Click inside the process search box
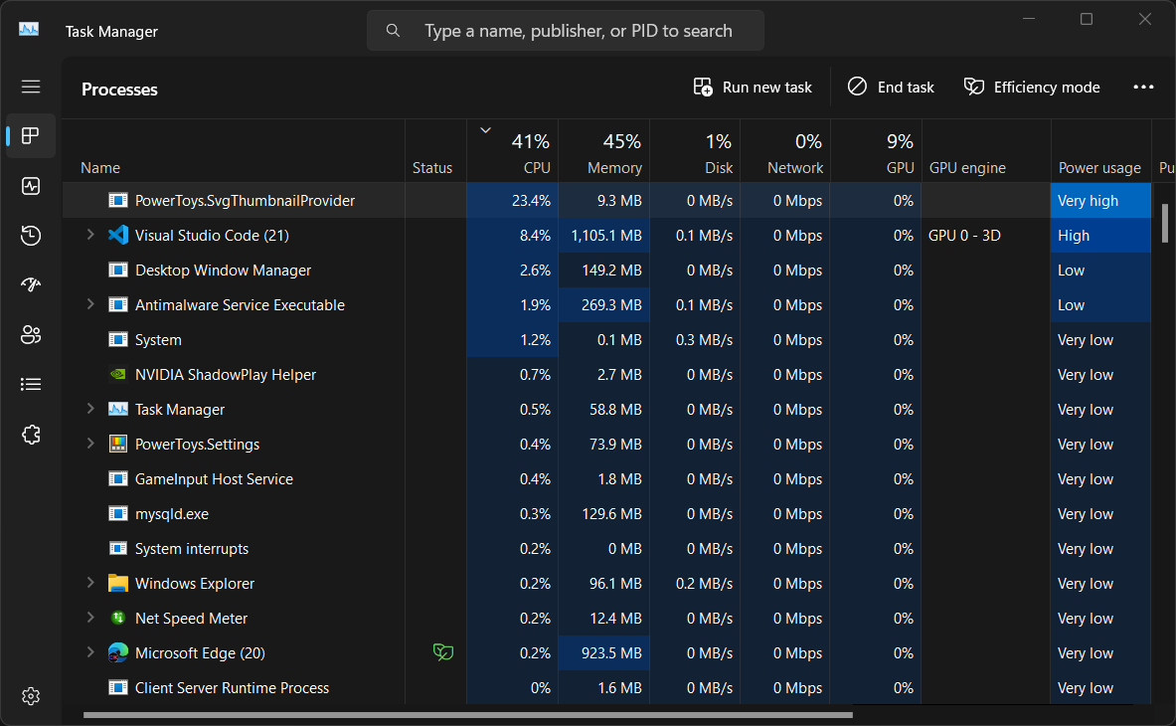This screenshot has width=1176, height=726. point(567,30)
